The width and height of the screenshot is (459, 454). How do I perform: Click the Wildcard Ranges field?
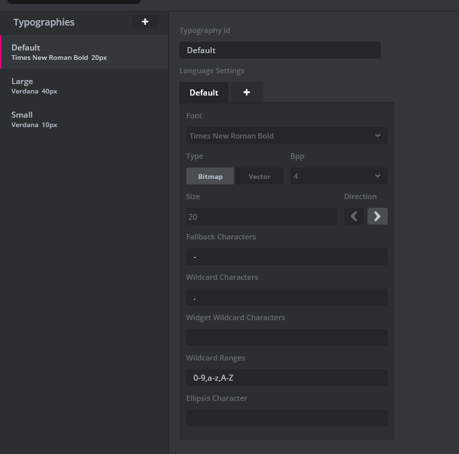pyautogui.click(x=286, y=378)
